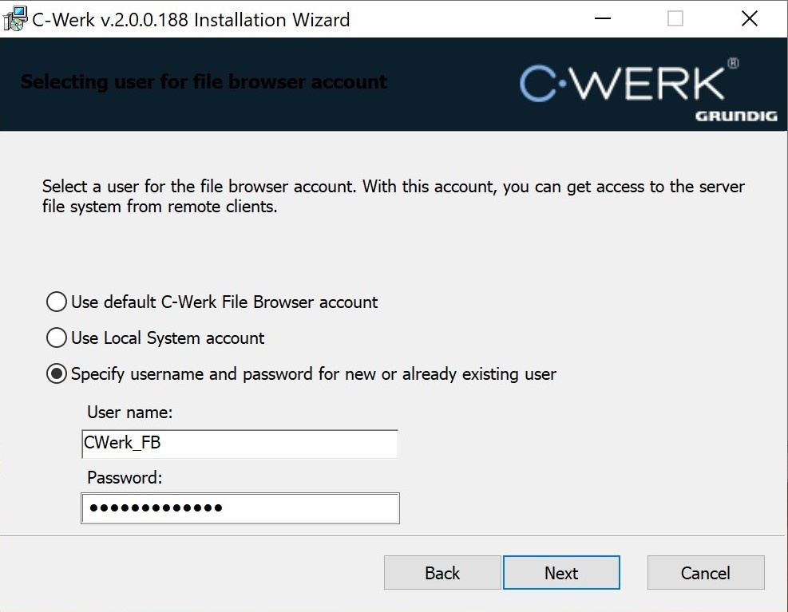Click the registered trademark symbol beside C-WERK
788x612 pixels.
[x=734, y=64]
